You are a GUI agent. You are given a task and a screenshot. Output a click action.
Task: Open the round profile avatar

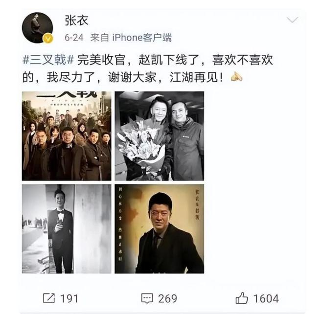pyautogui.click(x=37, y=28)
